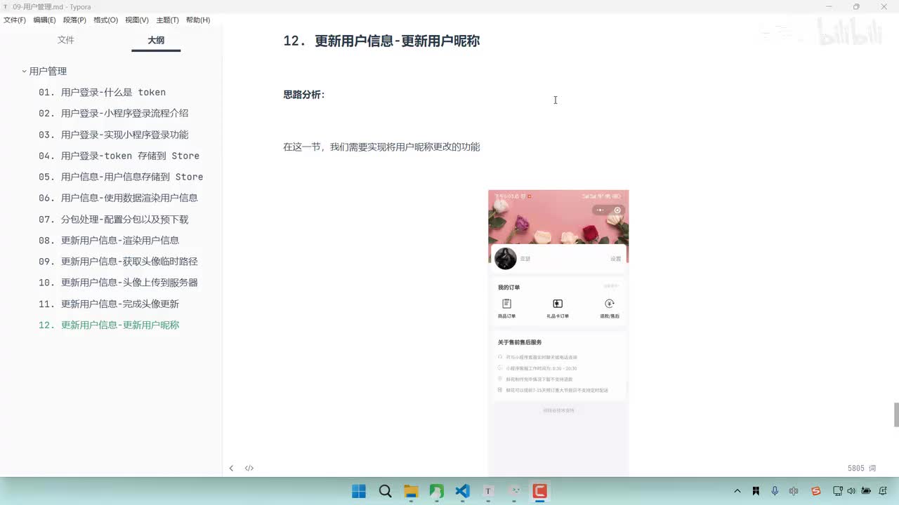Go to outline item 07 配置分包以及预下载

114,220
